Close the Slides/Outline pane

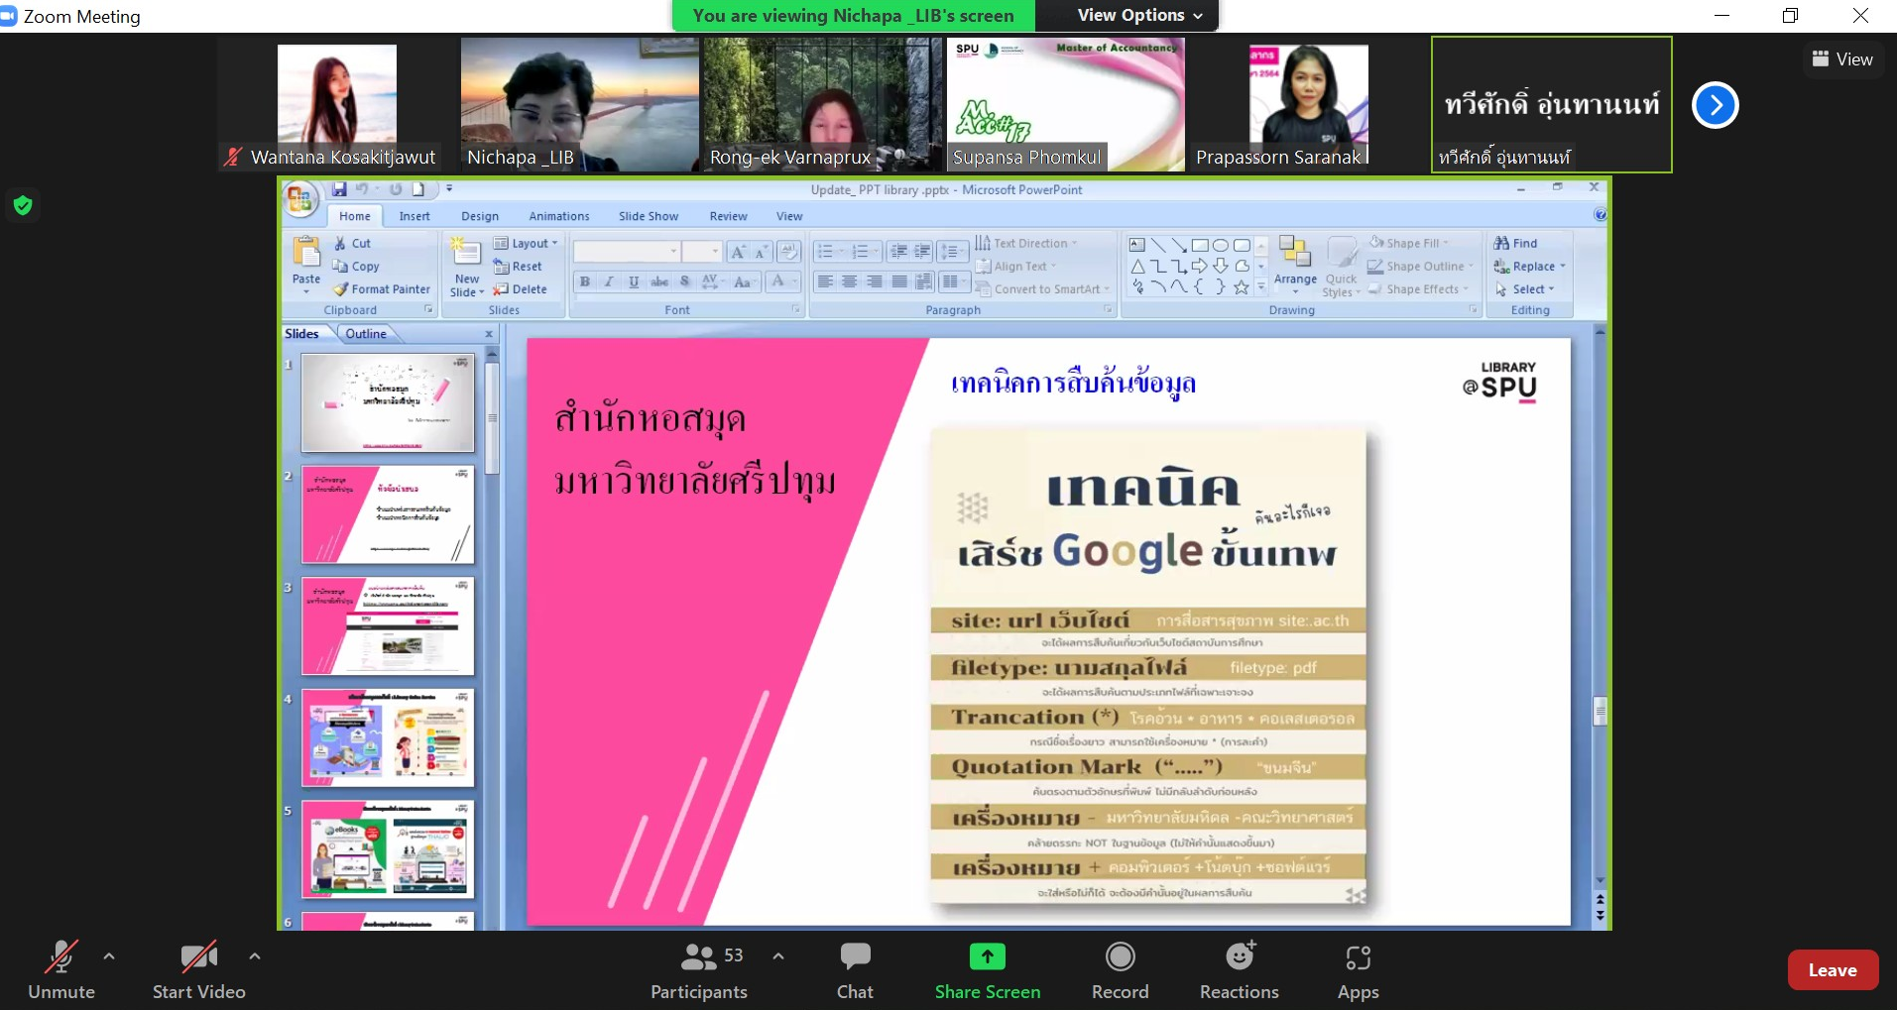tap(489, 334)
